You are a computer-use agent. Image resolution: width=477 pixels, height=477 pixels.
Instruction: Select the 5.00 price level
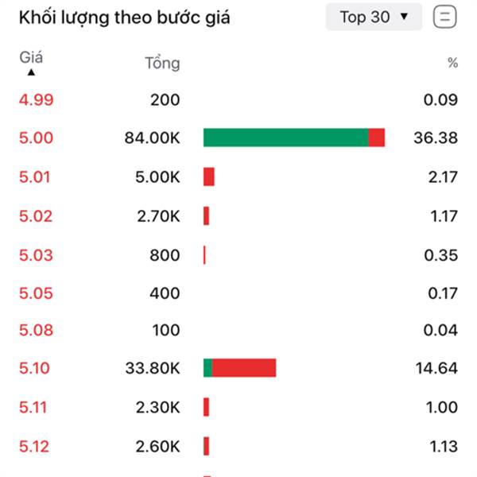click(x=36, y=138)
